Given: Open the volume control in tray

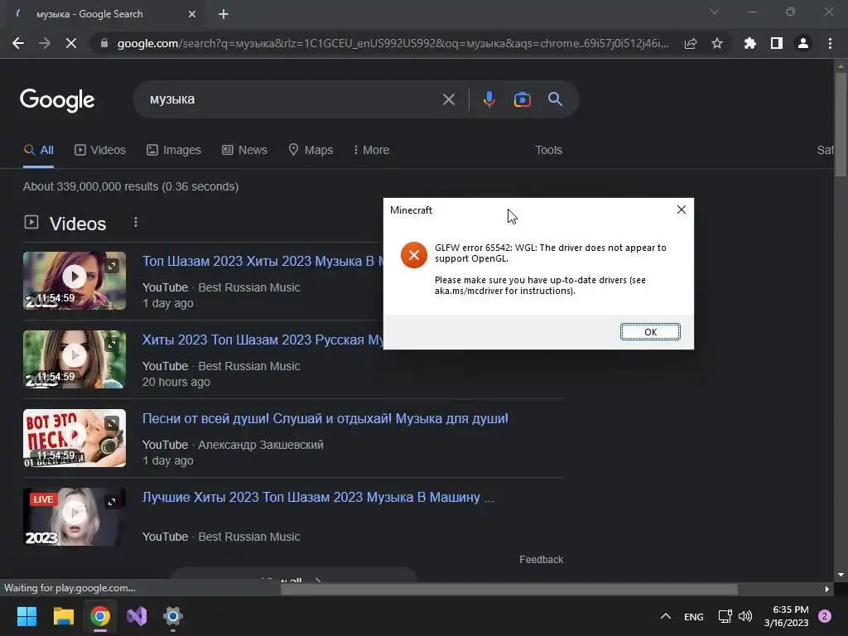Looking at the screenshot, I should (x=745, y=616).
